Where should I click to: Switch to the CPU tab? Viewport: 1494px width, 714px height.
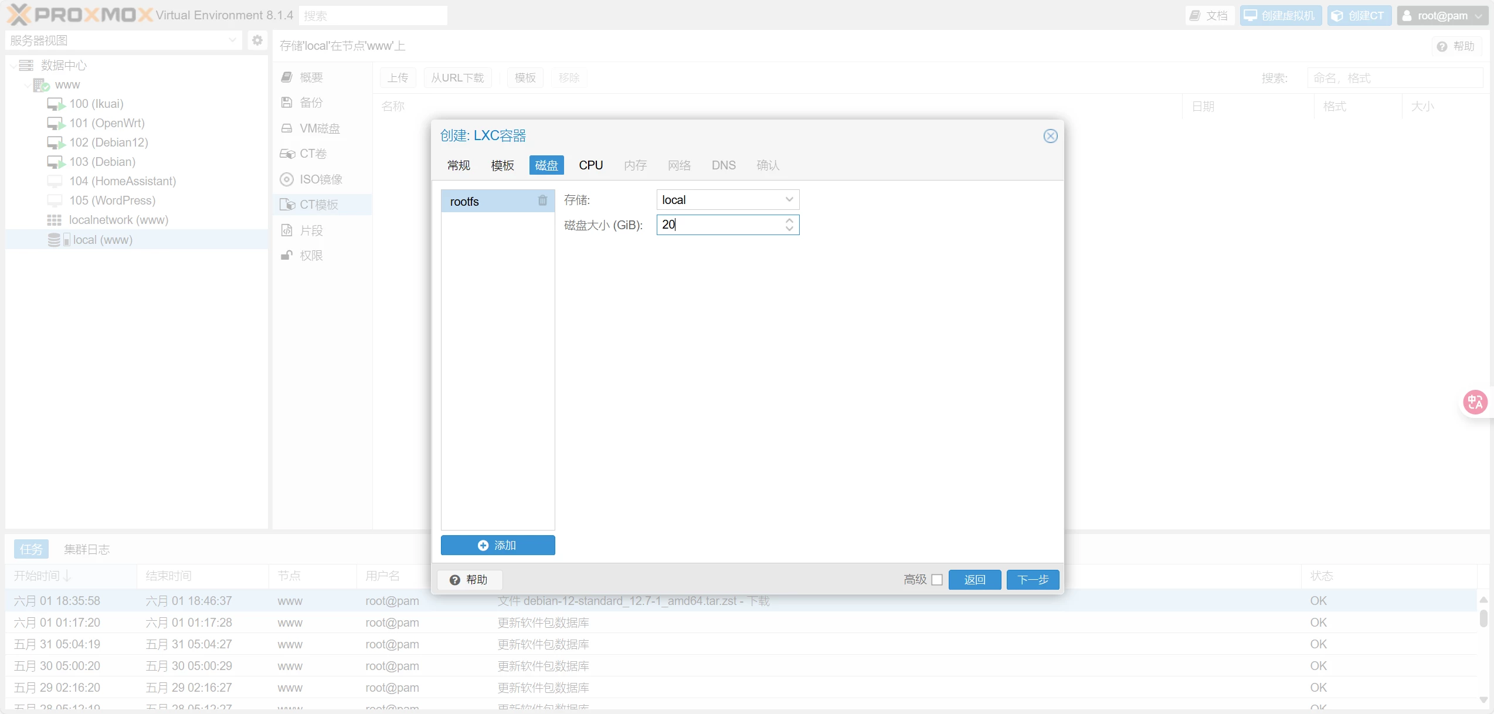pos(590,165)
